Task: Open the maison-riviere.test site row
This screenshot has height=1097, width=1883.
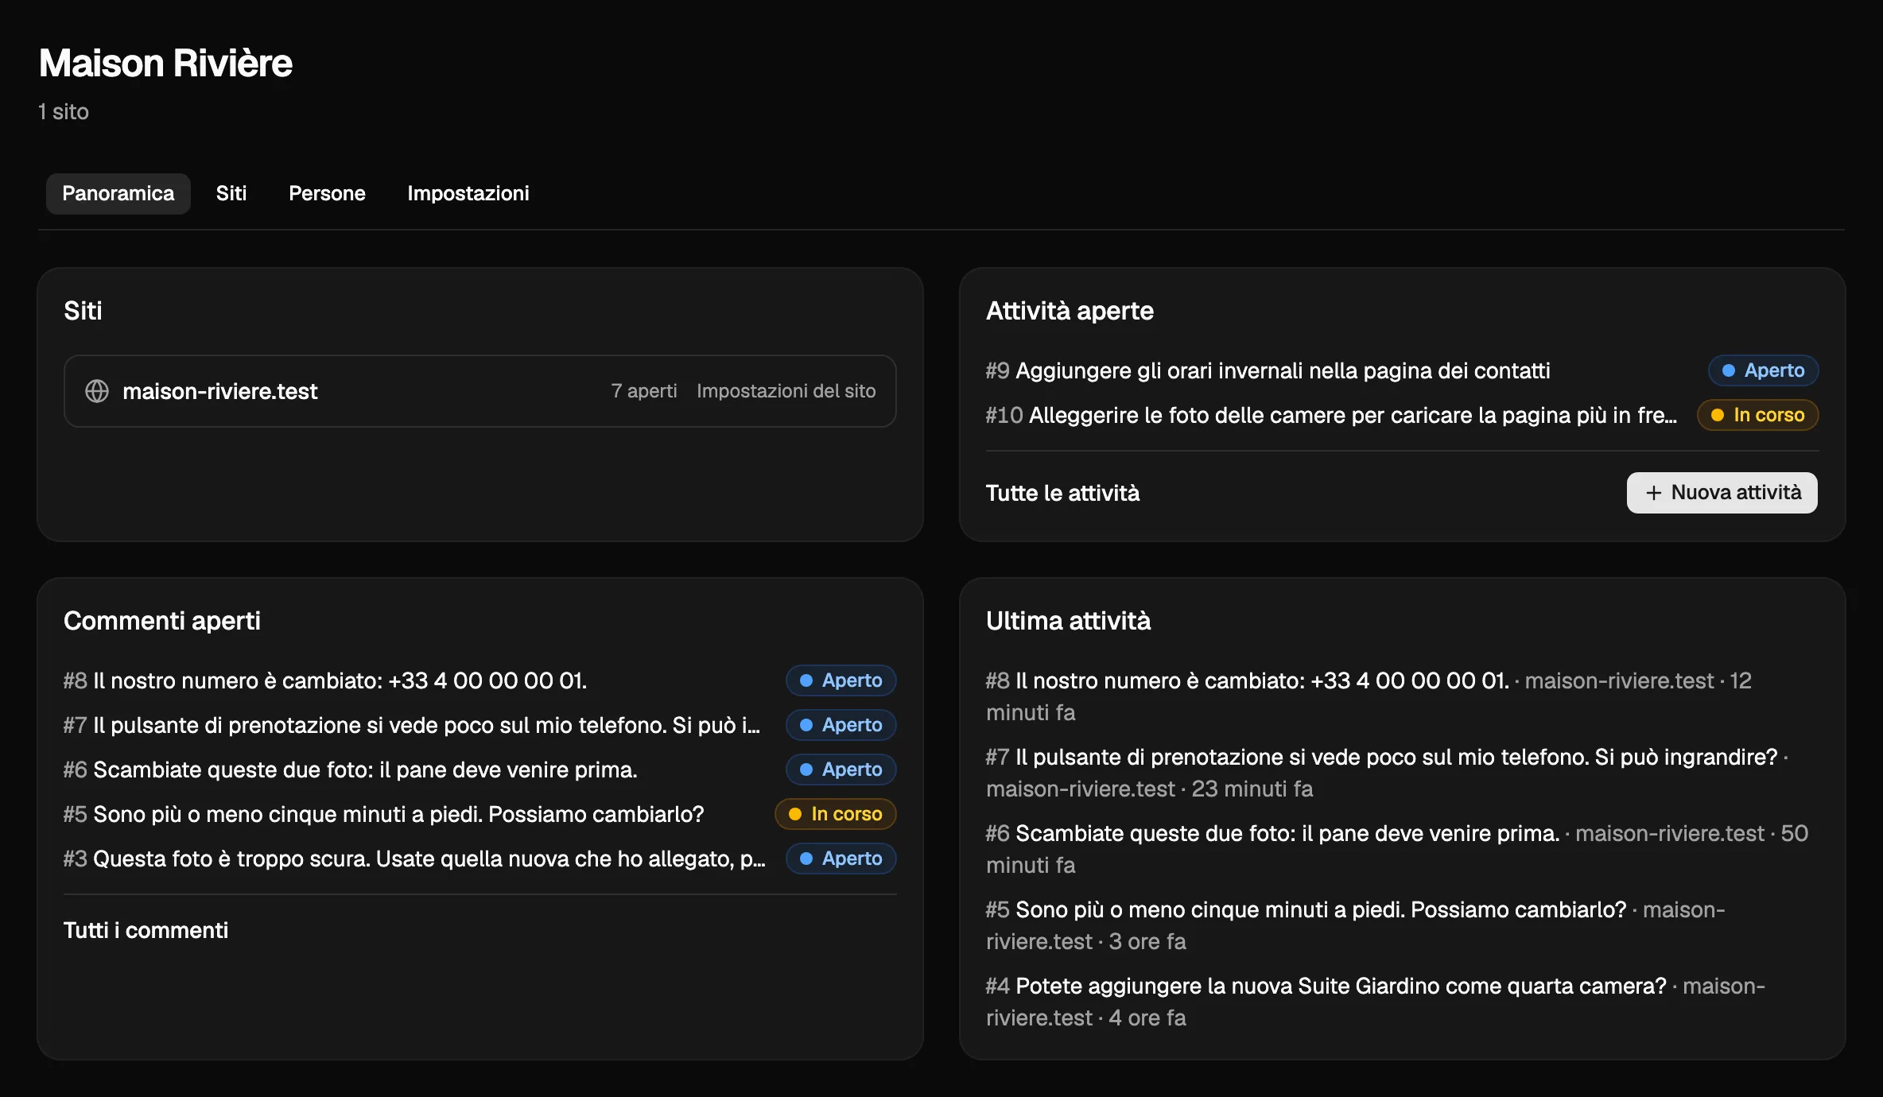Action: [479, 391]
